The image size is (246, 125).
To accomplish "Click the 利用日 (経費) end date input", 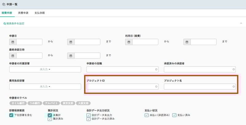I will click(x=203, y=42).
